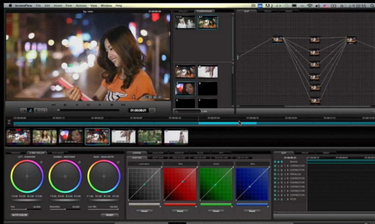Screen dimensions: 375x224
Task: Expand the first CORRECTOR keyframe track
Action: [288, 166]
